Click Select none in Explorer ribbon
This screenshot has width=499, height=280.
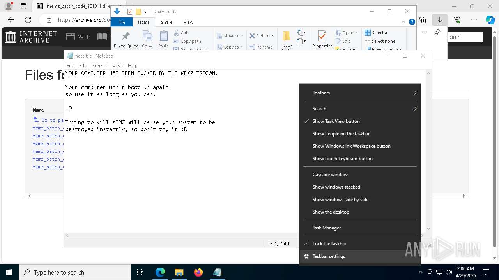(x=380, y=41)
